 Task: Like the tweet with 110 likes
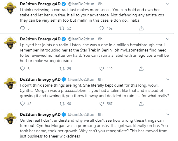pyautogui.click(x=102, y=69)
